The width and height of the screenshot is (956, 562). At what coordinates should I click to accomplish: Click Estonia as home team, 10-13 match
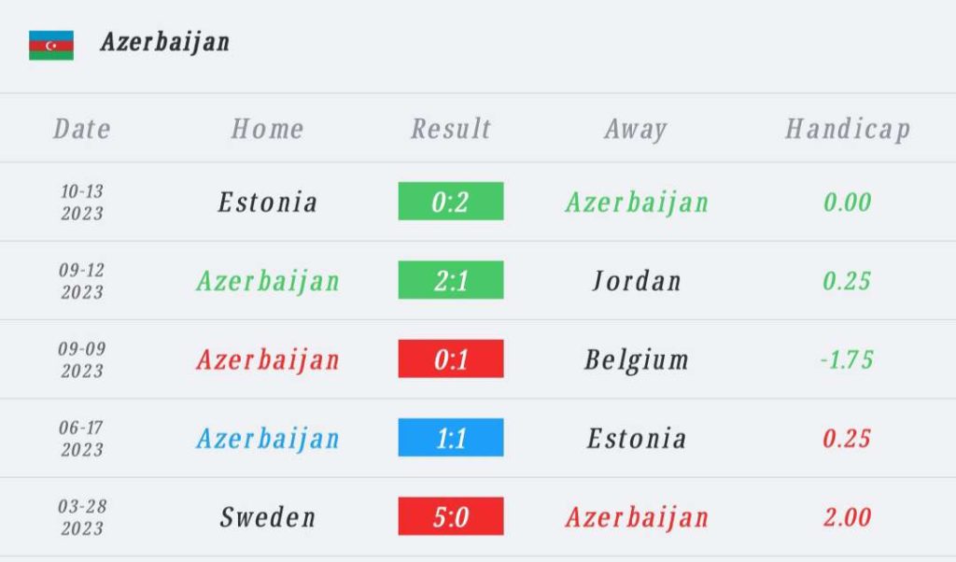click(268, 203)
